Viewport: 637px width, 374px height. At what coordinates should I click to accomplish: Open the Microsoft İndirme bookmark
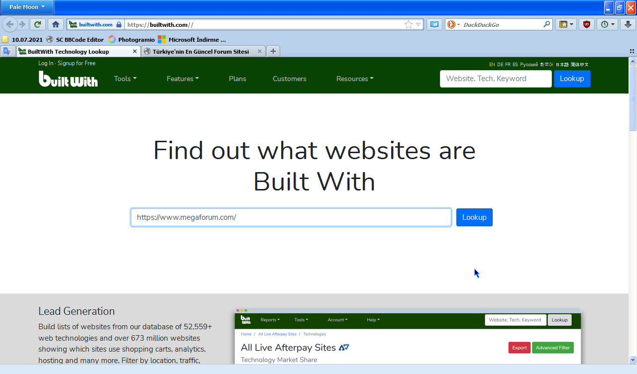pos(192,39)
